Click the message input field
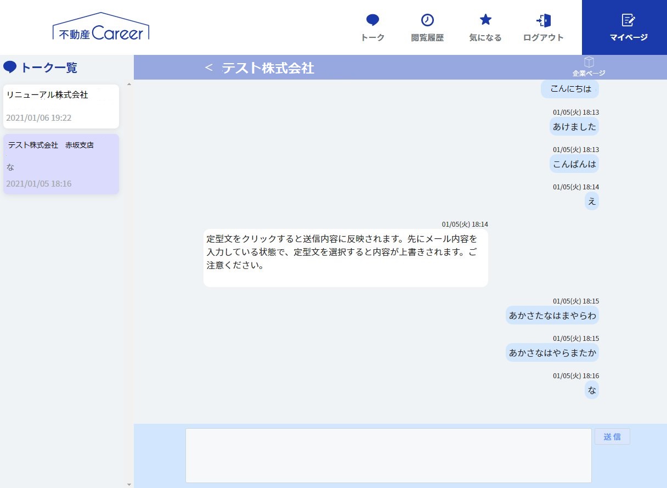 tap(388, 455)
